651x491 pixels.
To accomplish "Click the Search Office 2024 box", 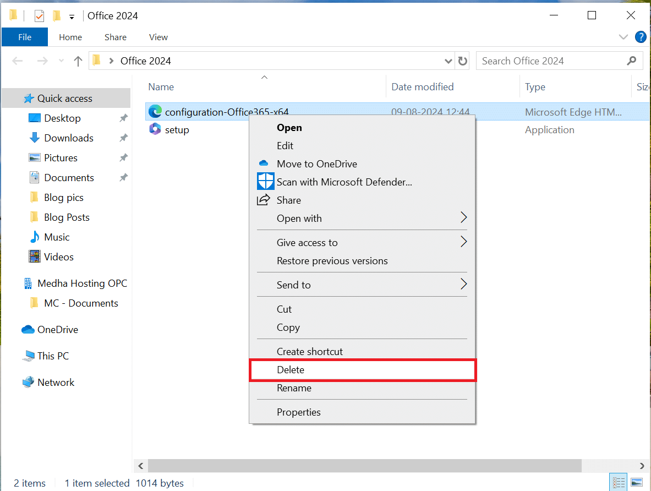I will tap(545, 61).
